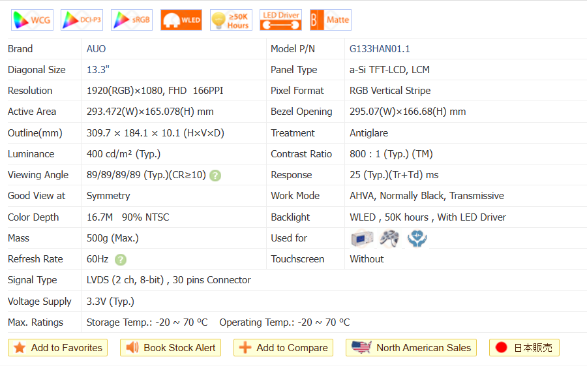Click the WCG wide color gamut badge

pos(32,20)
